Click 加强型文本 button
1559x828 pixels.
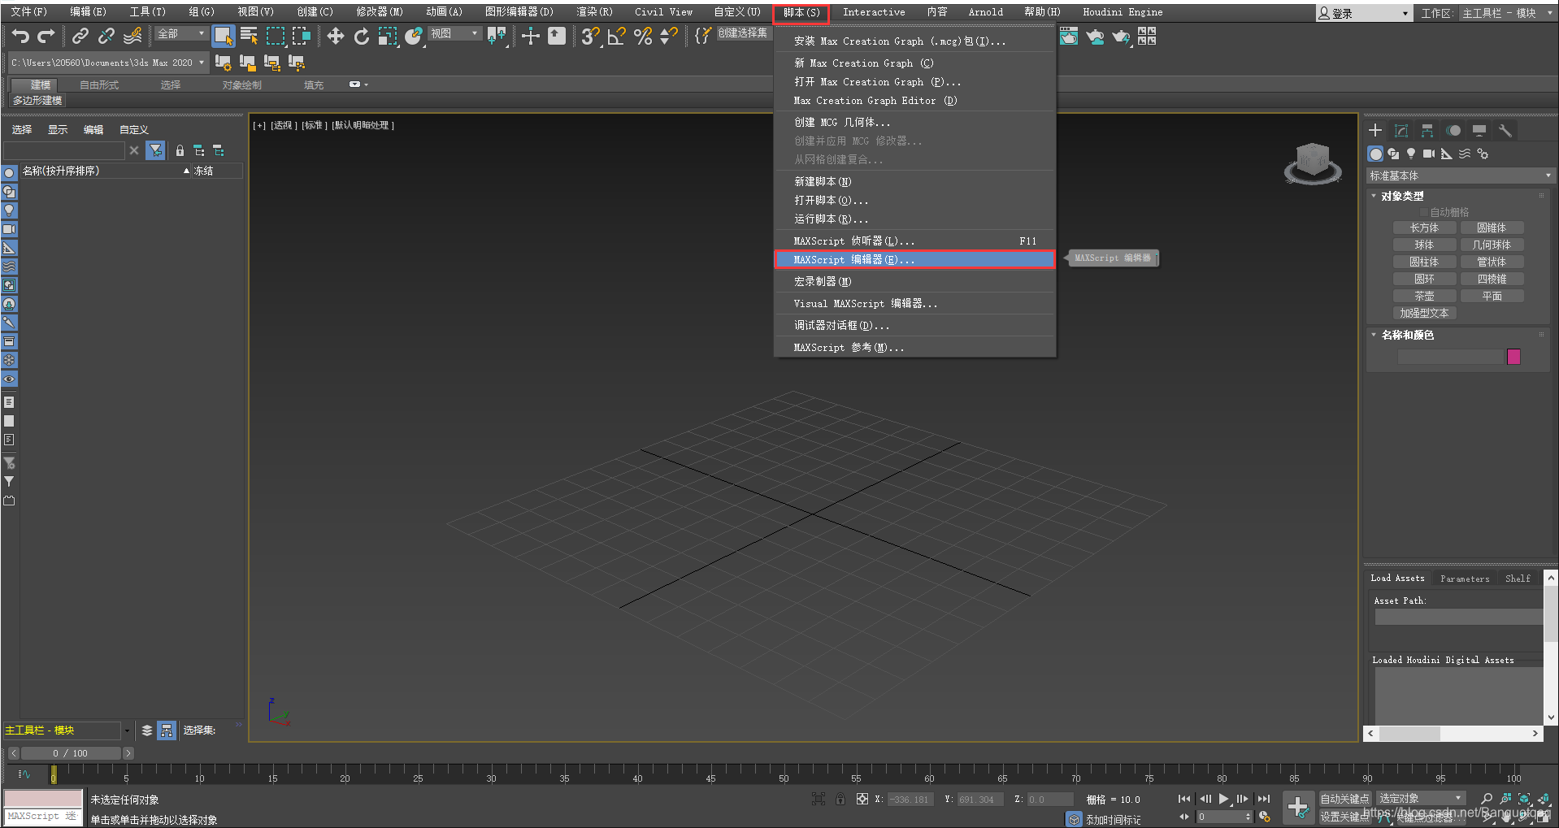click(1424, 313)
